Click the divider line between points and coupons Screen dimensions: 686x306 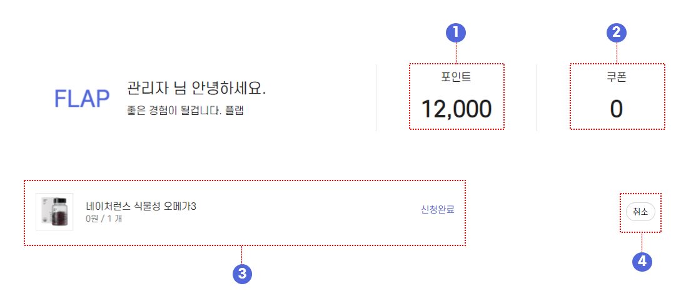[x=537, y=98]
